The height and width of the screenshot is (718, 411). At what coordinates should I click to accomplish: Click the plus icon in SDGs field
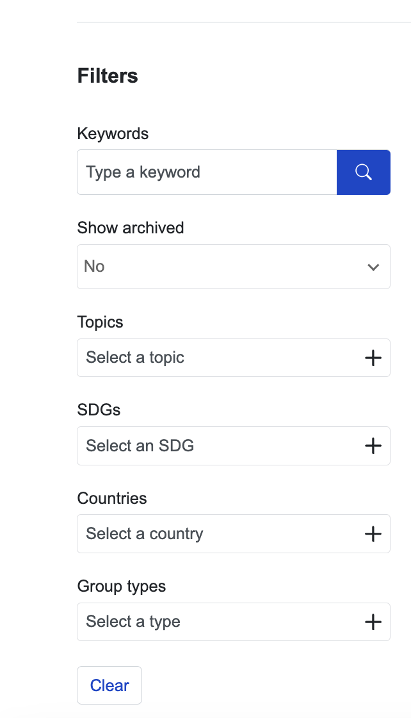pos(373,446)
